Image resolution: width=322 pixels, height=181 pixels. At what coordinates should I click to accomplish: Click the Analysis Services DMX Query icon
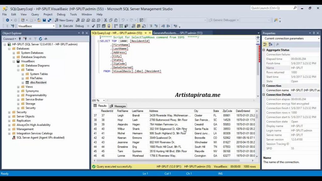click(88, 20)
